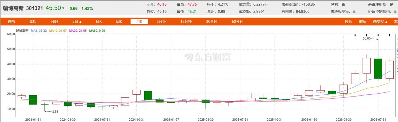The height and width of the screenshot is (122, 398).
Task: Click the 最高 value 47.75
Action: click(192, 4)
